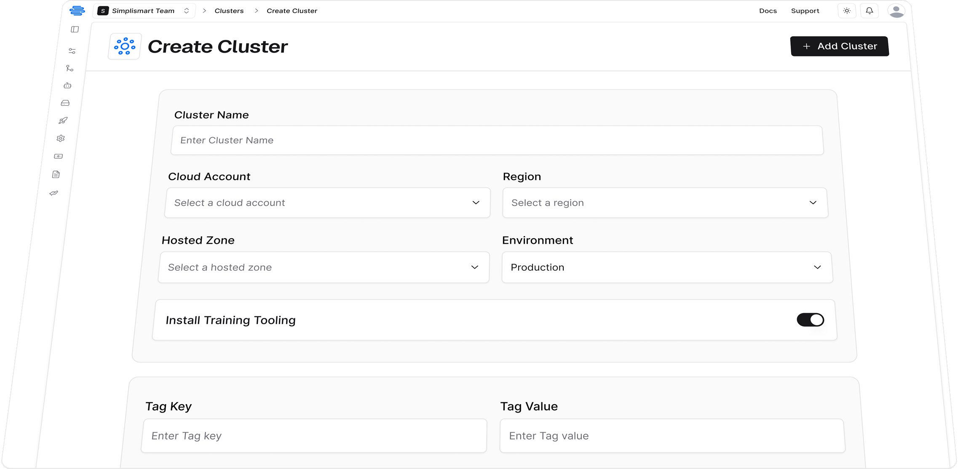This screenshot has height=469, width=958.
Task: Open the document icon in the sidebar
Action: tap(56, 174)
